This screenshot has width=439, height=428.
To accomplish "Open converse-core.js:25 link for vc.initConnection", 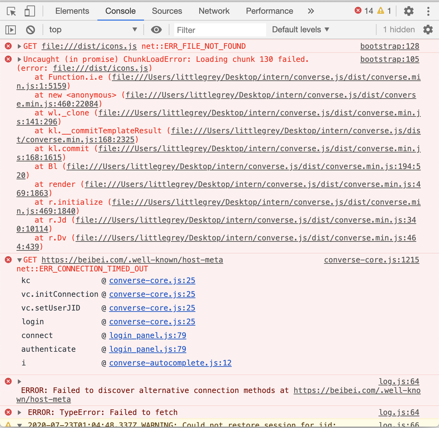I will [152, 294].
